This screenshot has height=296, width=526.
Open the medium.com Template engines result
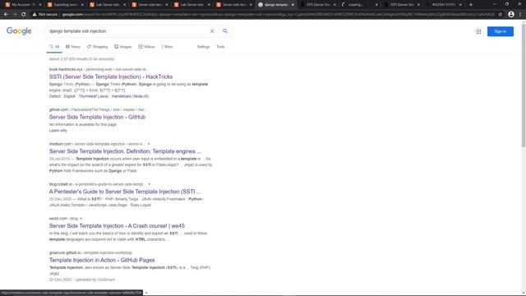pyautogui.click(x=125, y=151)
